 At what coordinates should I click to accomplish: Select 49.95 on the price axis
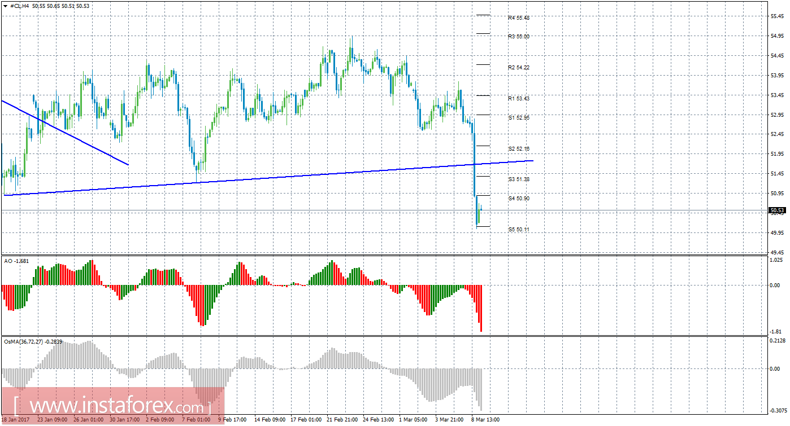click(778, 232)
